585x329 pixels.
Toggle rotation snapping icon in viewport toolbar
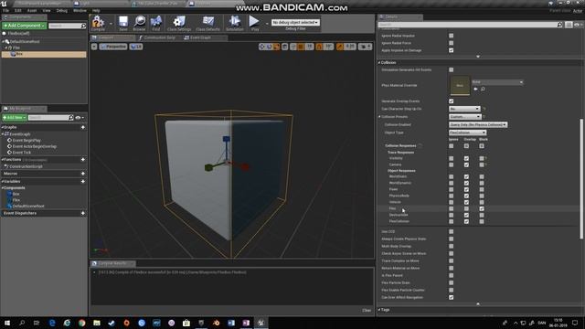(319, 47)
